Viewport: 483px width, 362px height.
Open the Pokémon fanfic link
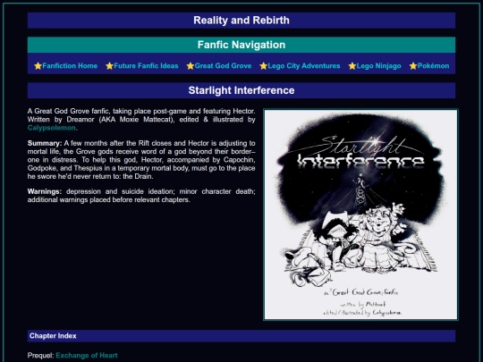pos(433,66)
